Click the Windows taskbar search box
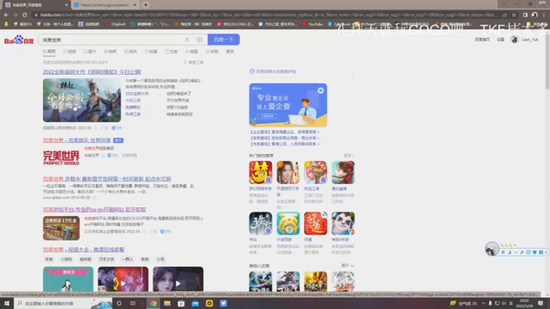 point(63,304)
